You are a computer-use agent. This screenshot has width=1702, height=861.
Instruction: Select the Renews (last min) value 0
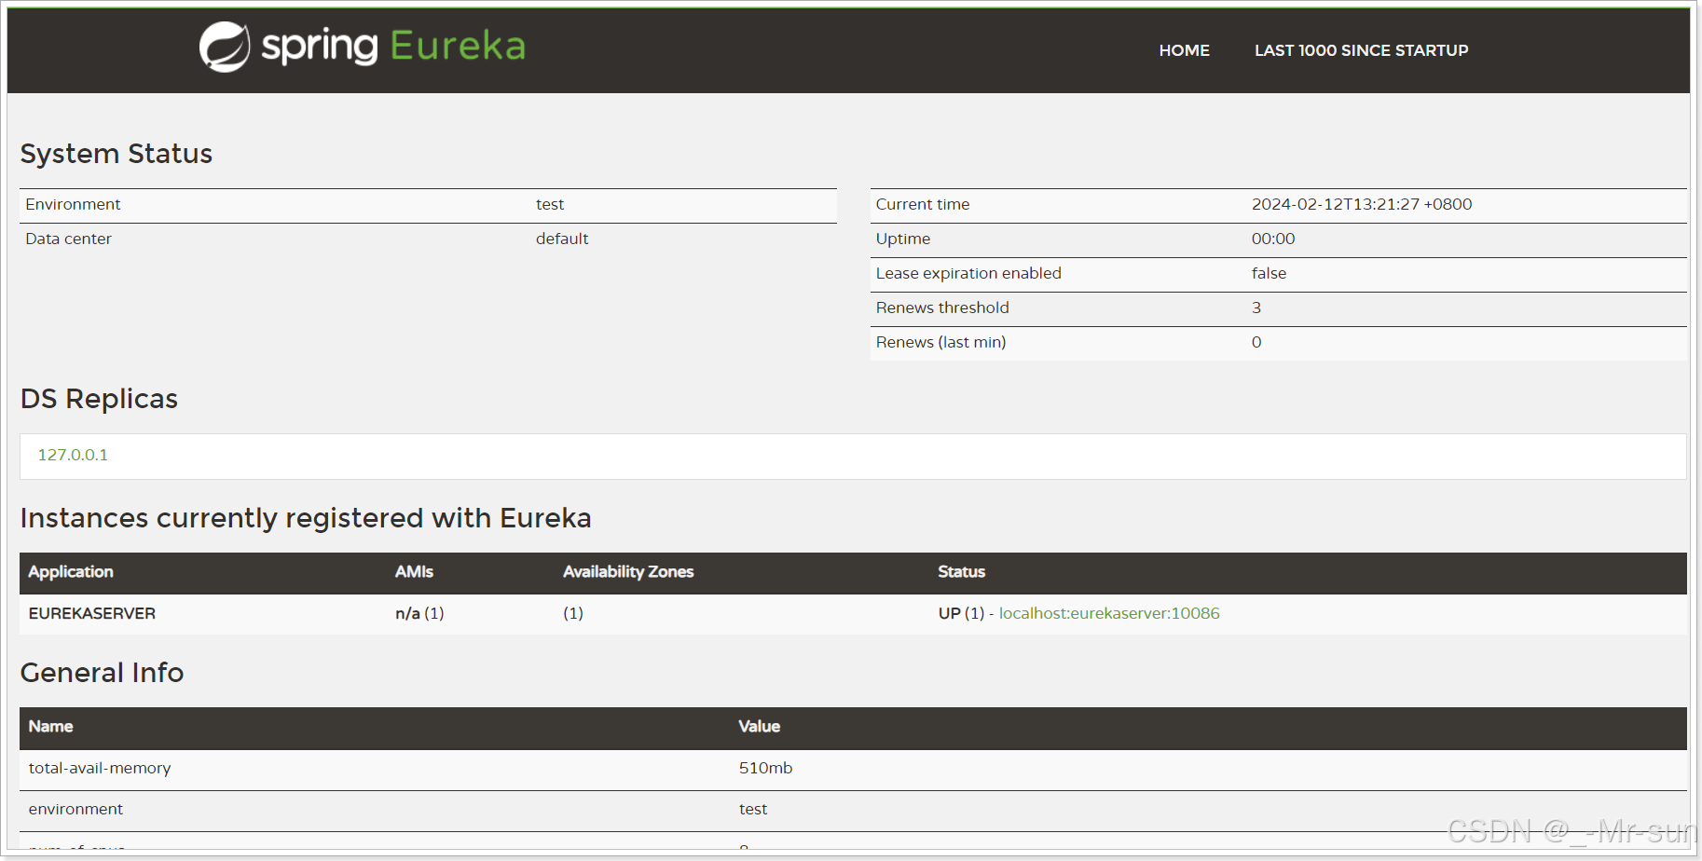pyautogui.click(x=1256, y=342)
